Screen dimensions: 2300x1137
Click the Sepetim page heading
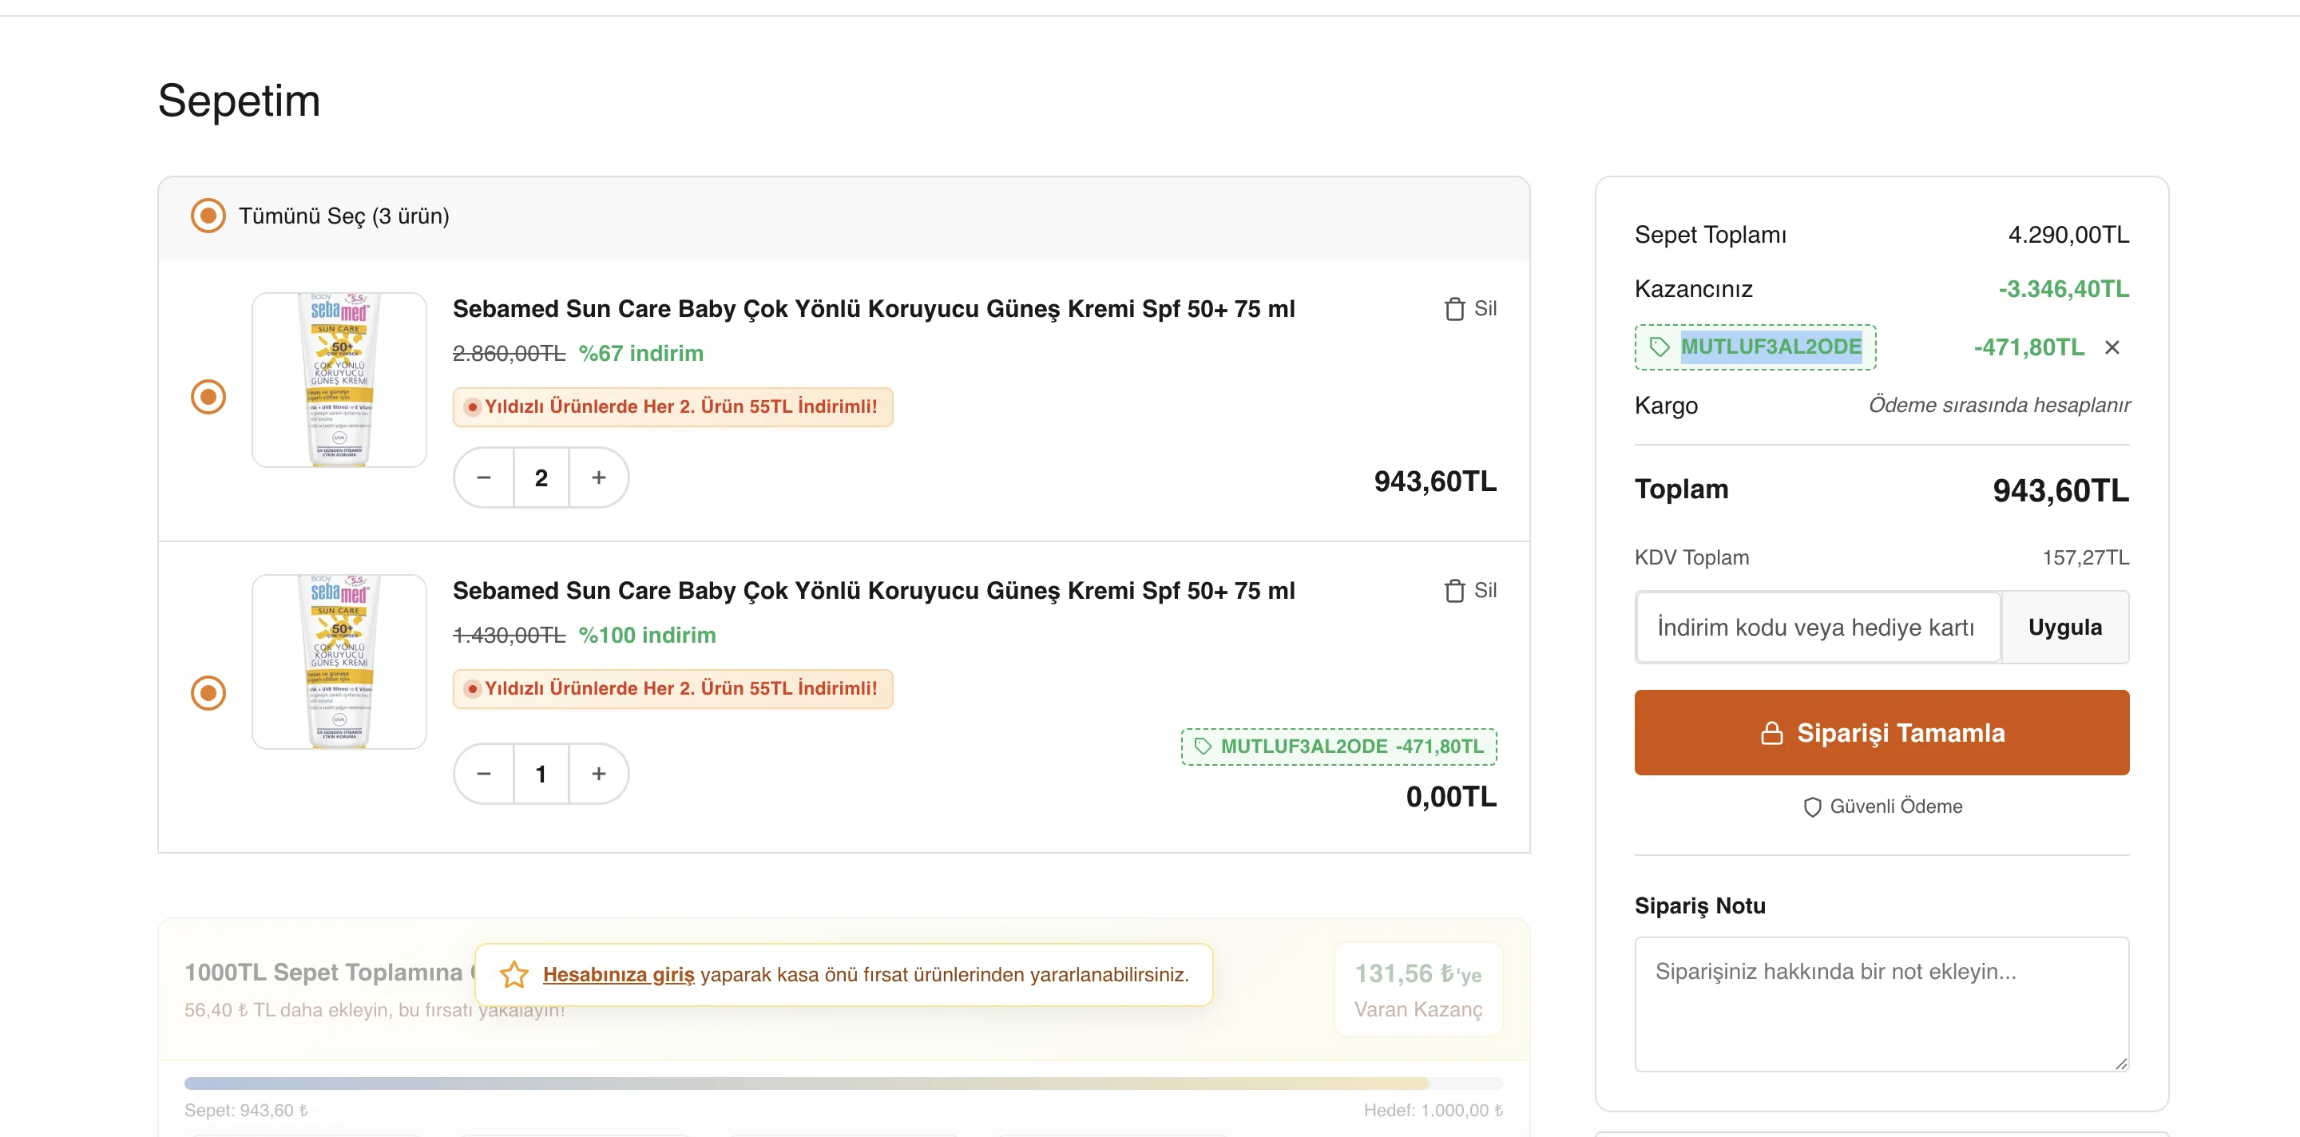coord(239,100)
